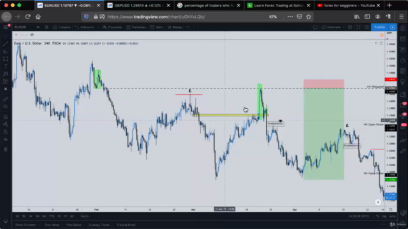Open the Trading Panel tab
The width and height of the screenshot is (408, 229).
point(126,225)
